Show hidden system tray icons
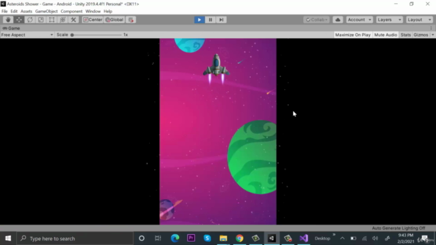The height and width of the screenshot is (245, 436). (342, 238)
